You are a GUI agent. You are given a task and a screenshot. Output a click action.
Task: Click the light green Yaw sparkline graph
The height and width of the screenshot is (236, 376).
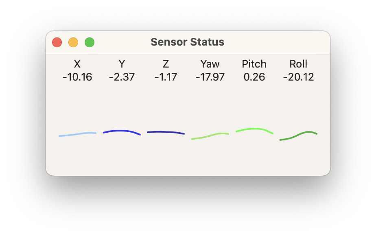(210, 135)
